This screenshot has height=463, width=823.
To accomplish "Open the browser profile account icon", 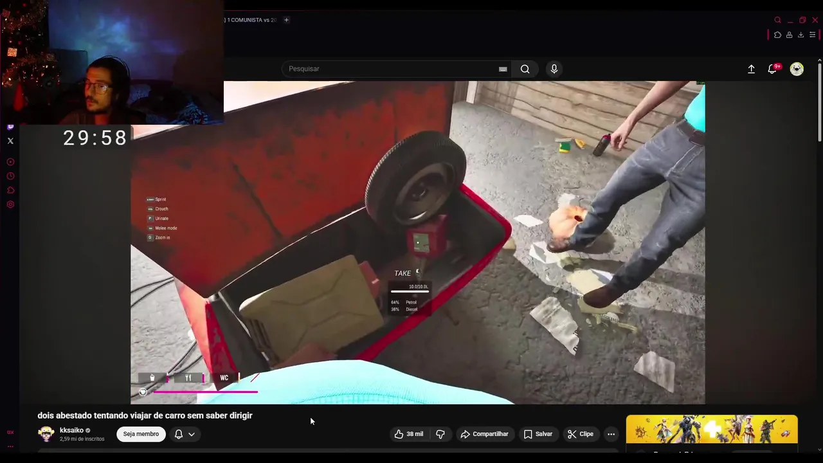I will 789,35.
